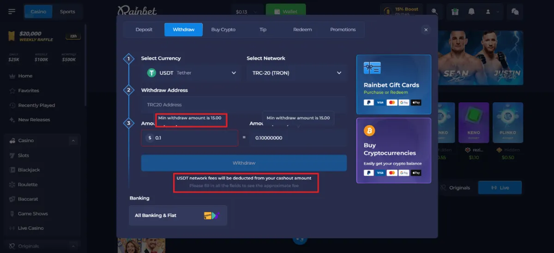Switch to the Sports mode
Viewport: 554px width, 253px height.
(x=67, y=12)
